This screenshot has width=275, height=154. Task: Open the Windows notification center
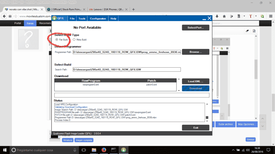coord(268,150)
